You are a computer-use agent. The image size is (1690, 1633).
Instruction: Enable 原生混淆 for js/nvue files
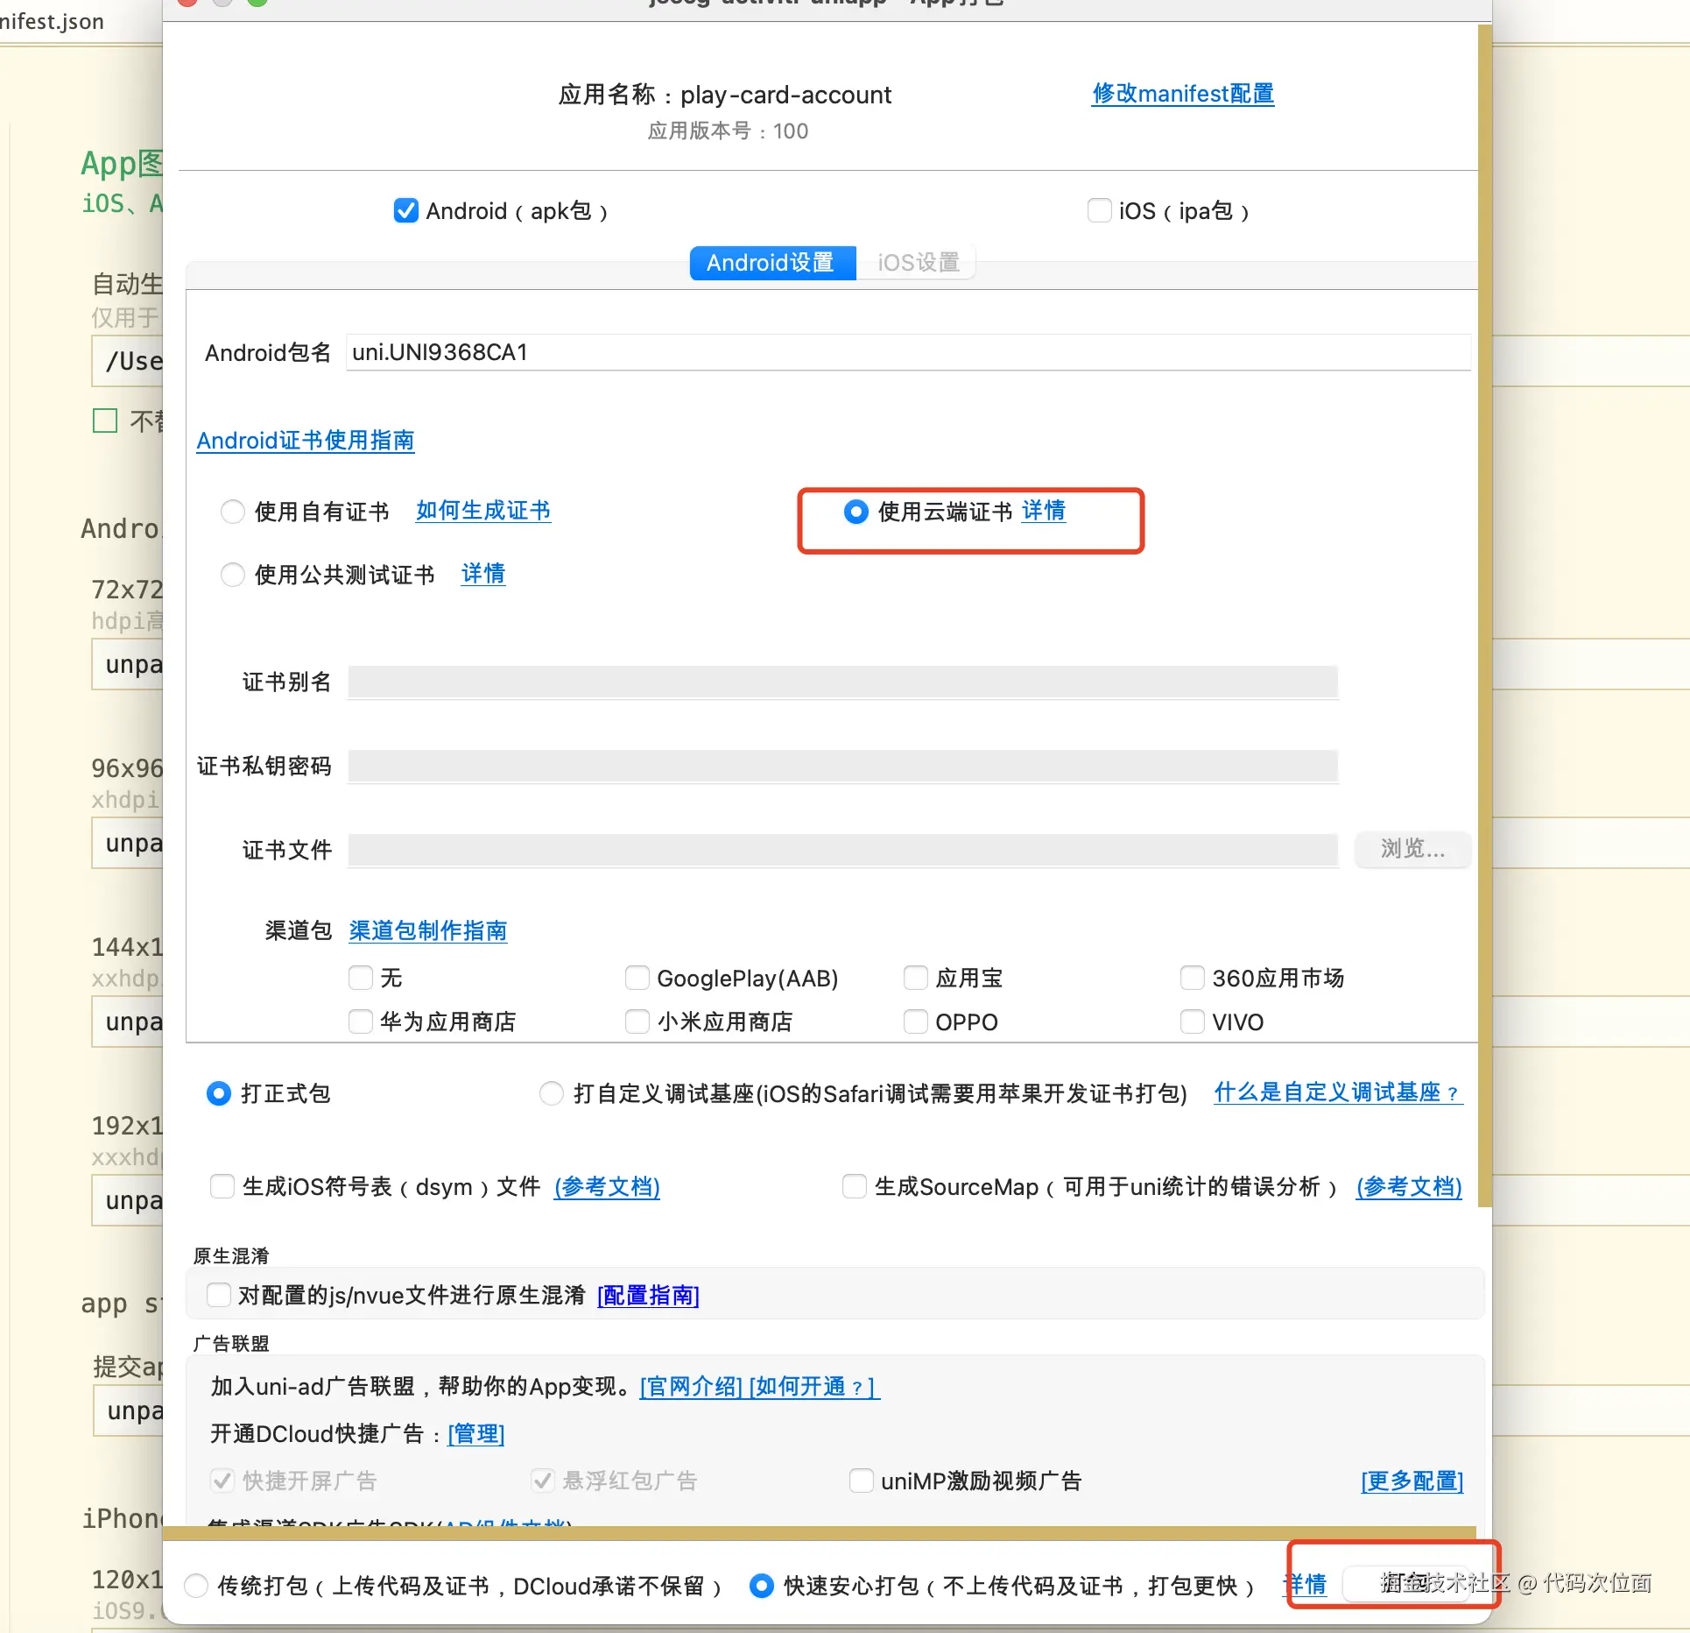pos(218,1295)
